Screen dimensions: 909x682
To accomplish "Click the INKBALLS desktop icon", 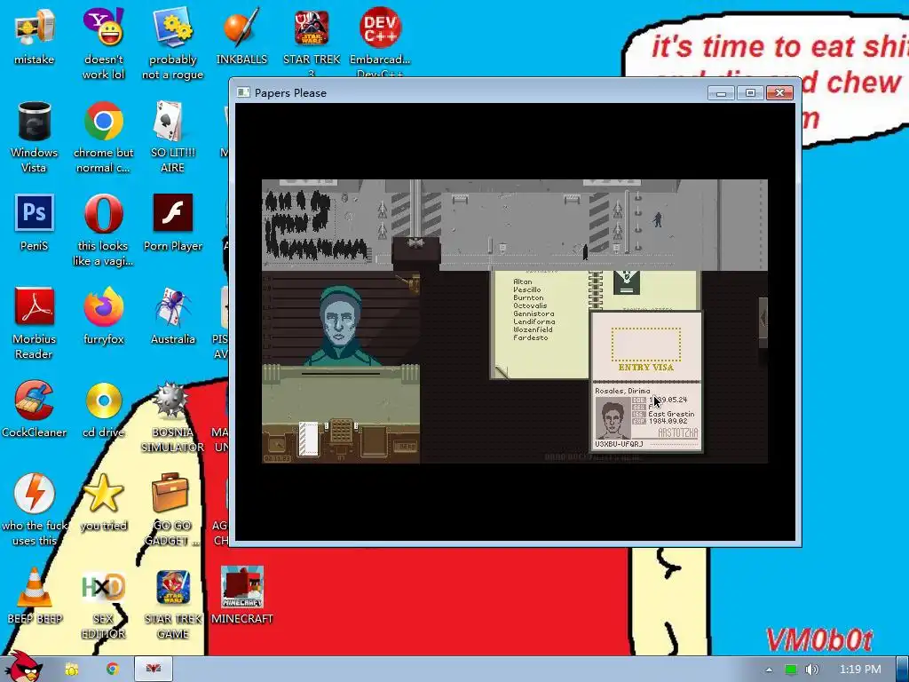I will point(241,36).
